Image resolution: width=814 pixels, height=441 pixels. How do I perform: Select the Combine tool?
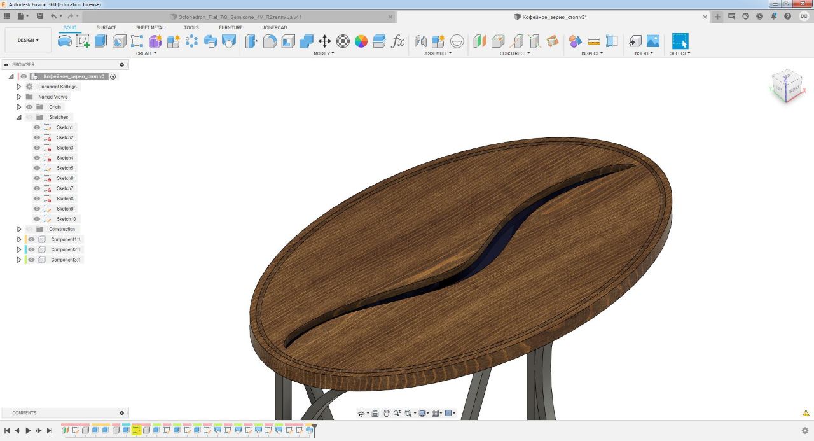tap(307, 41)
